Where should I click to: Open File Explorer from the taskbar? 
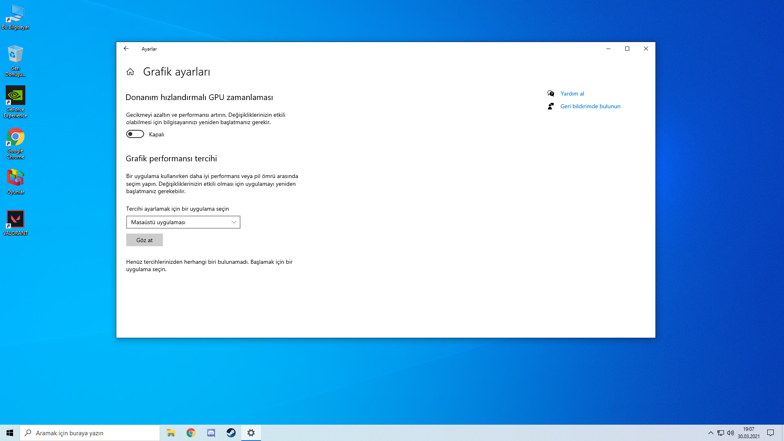(171, 433)
